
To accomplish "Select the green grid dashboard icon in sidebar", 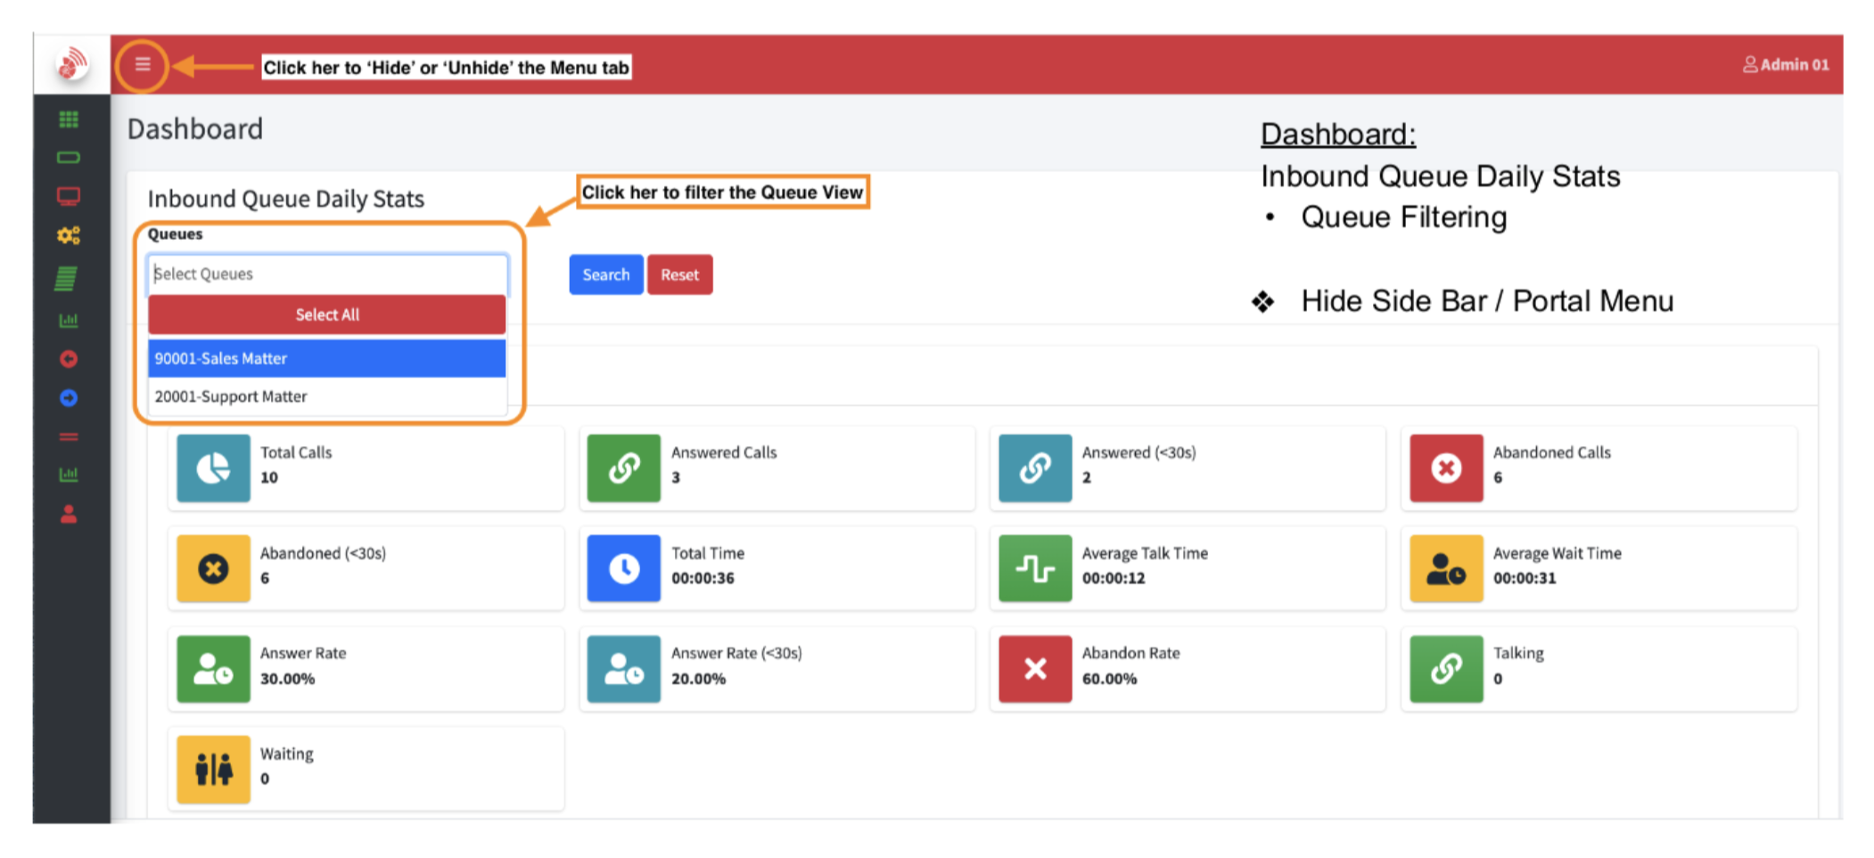I will pos(69,119).
